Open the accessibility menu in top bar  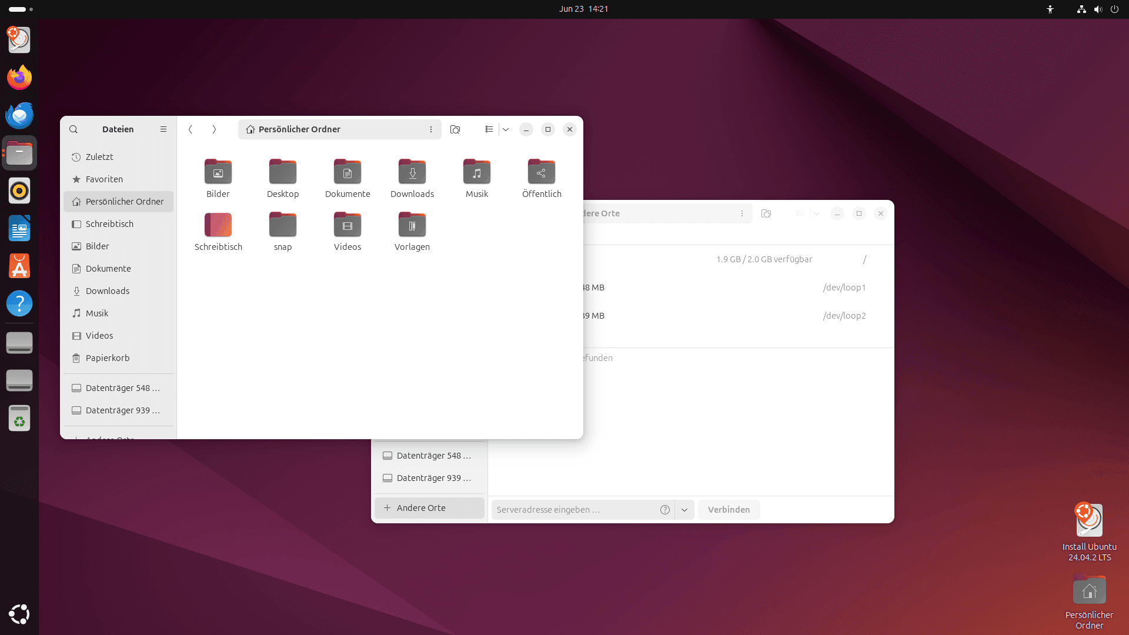pyautogui.click(x=1050, y=9)
